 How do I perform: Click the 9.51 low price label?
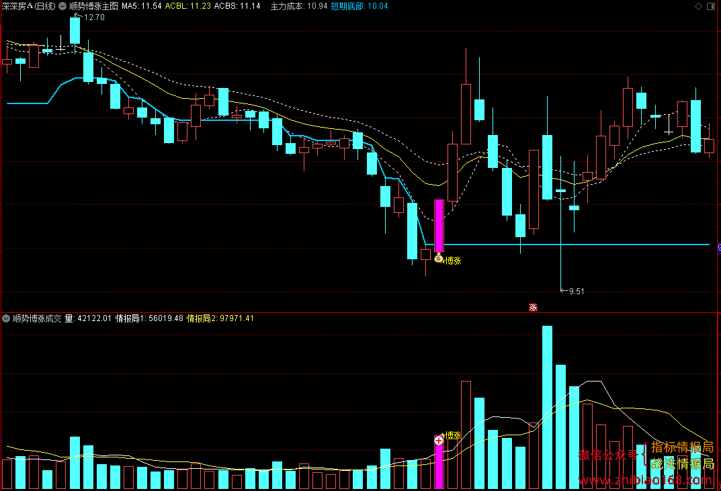(577, 291)
